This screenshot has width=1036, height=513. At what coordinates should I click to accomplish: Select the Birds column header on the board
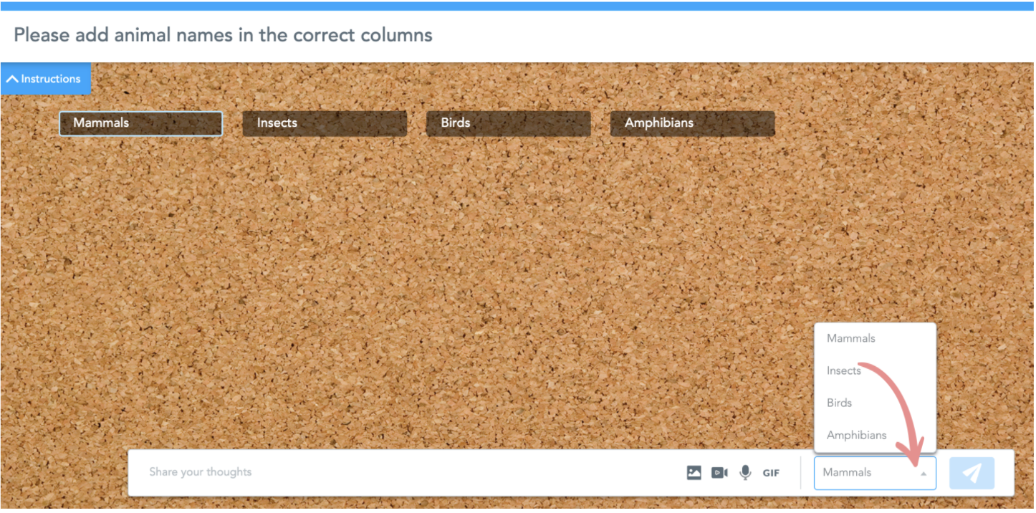508,123
